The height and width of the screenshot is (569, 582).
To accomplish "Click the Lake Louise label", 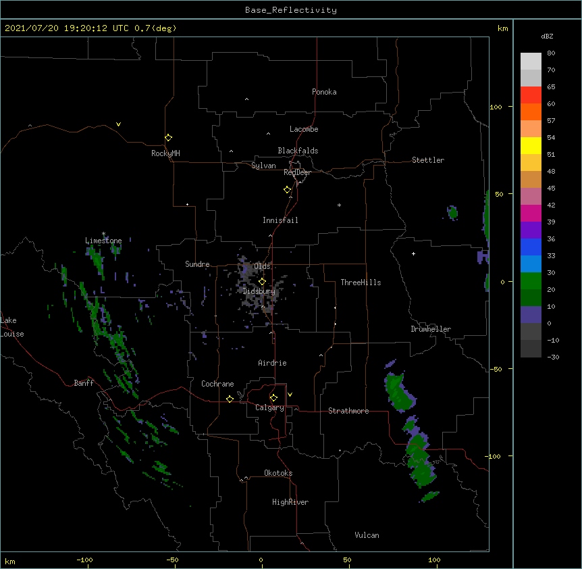I will [x=12, y=327].
